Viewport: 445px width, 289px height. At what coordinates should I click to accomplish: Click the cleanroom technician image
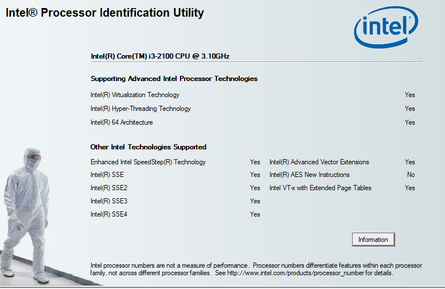(27, 215)
